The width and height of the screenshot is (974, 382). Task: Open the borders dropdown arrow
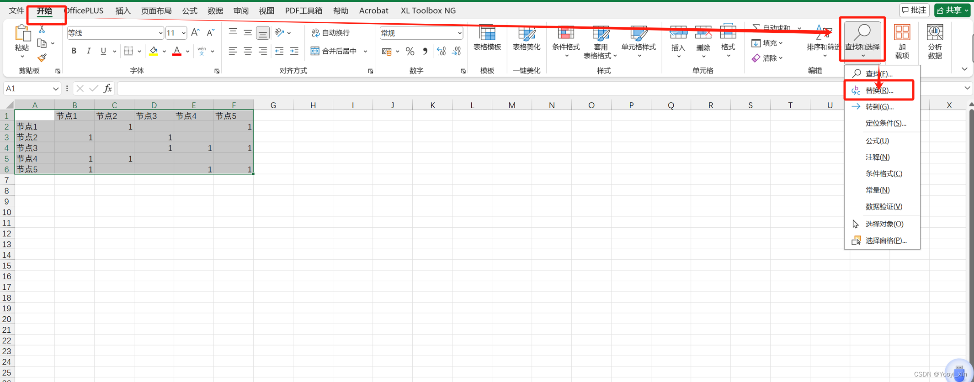click(x=139, y=51)
